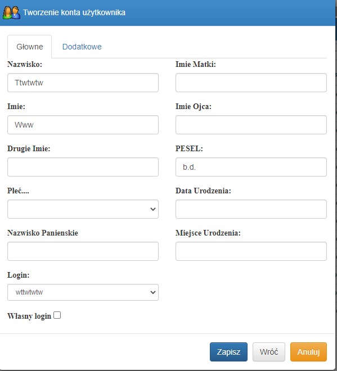The image size is (337, 371).
Task: Click the Tworzenie konta użytkownika title
Action: coord(74,12)
